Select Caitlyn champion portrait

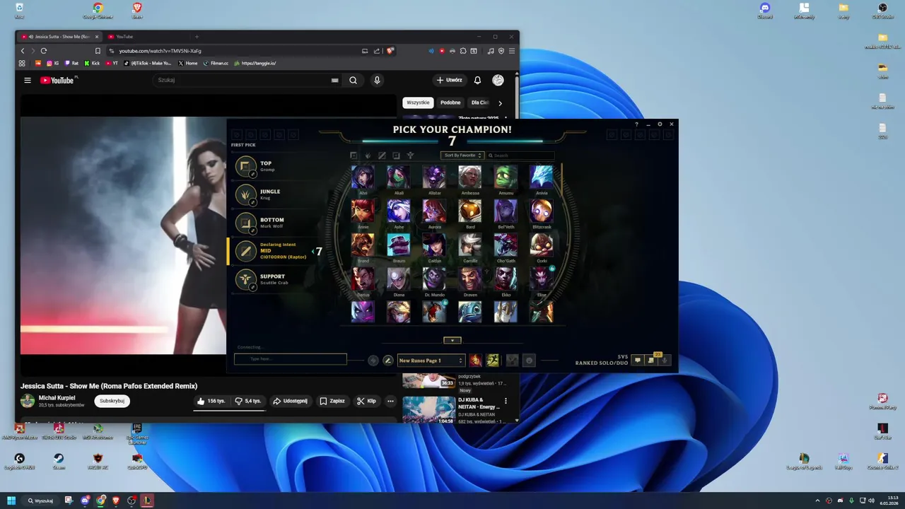click(x=434, y=245)
